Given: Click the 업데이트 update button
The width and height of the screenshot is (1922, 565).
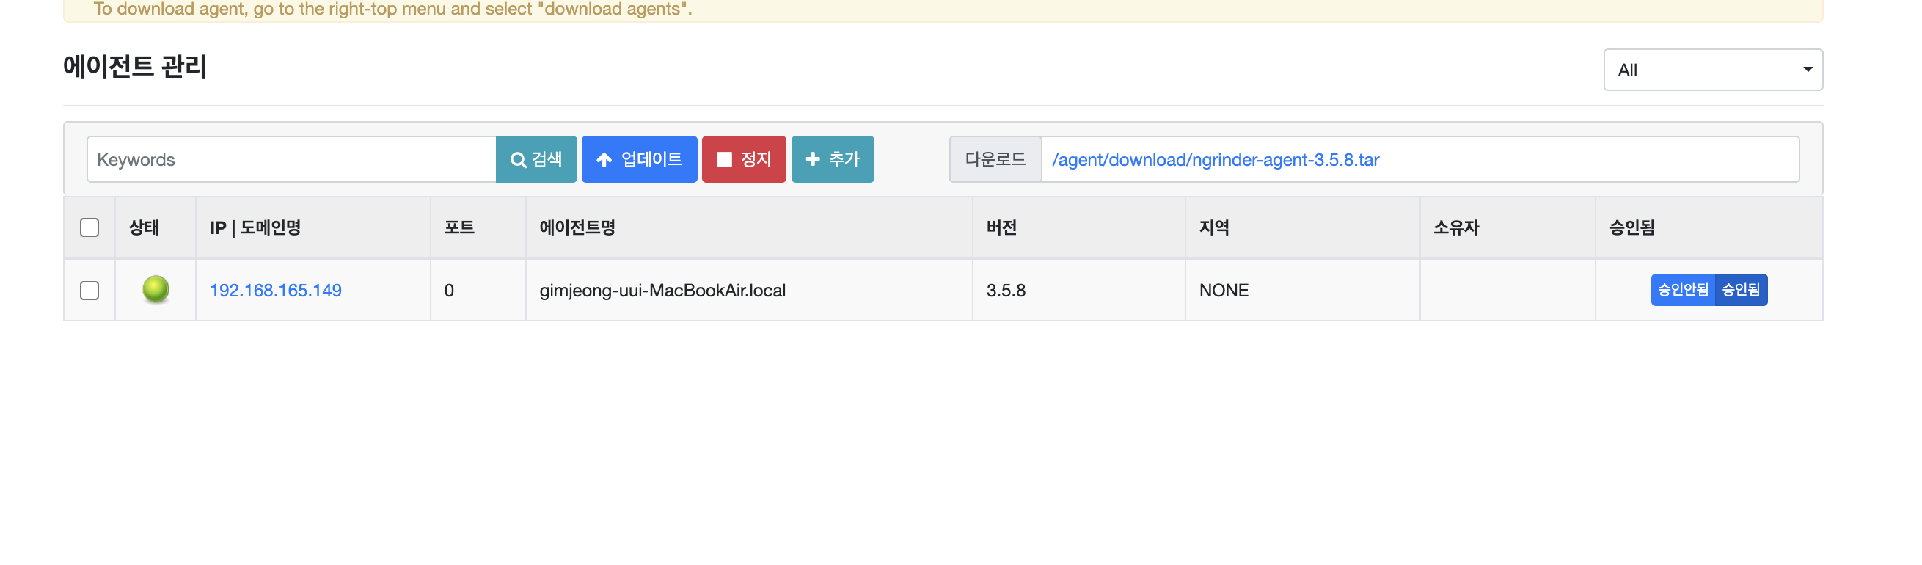Looking at the screenshot, I should click(639, 159).
